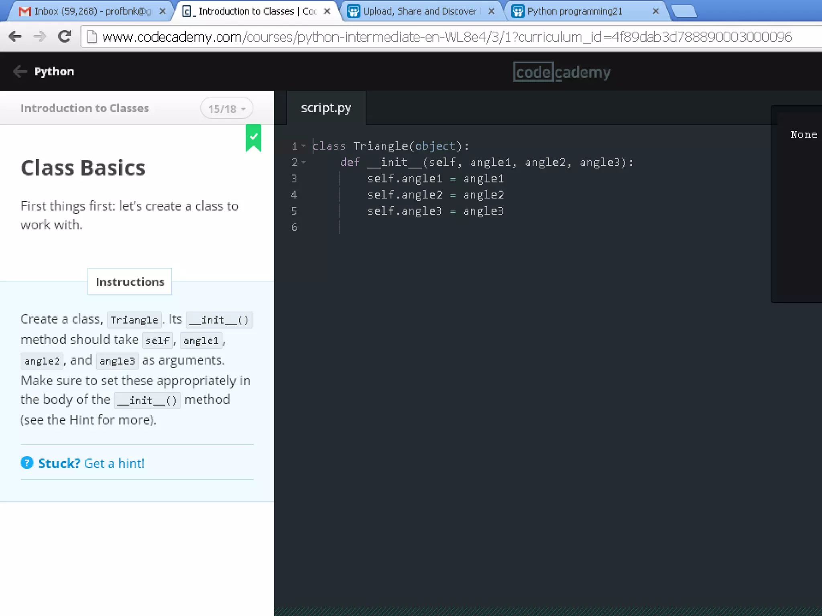Click the Python course link in header
Screen dimensions: 822x616
pos(54,71)
